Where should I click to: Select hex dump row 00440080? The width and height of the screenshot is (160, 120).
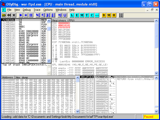(39, 98)
